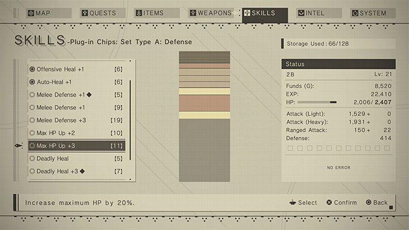
Task: Click the selection cursor arrow beside Max HP Up +3
Action: 19,146
